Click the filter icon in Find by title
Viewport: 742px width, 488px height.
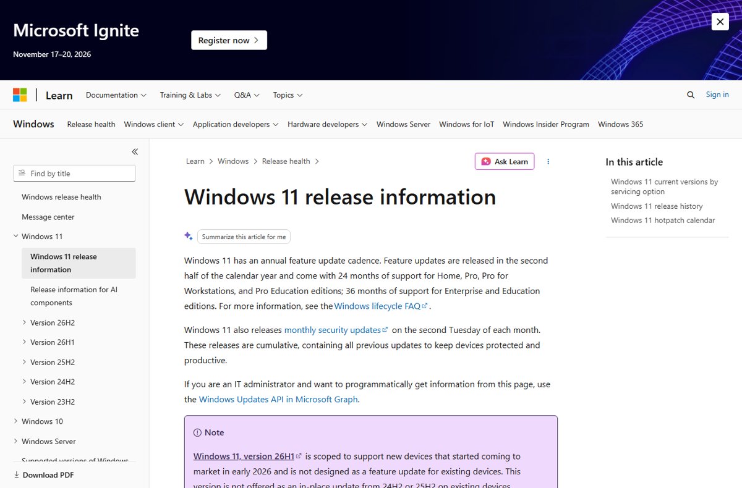(x=22, y=174)
